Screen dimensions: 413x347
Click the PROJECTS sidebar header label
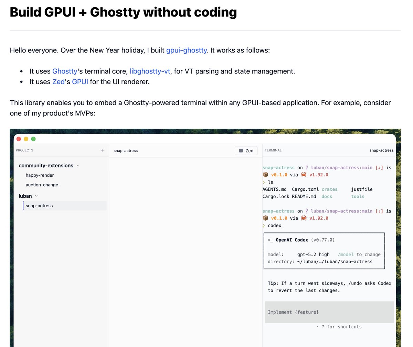[24, 150]
